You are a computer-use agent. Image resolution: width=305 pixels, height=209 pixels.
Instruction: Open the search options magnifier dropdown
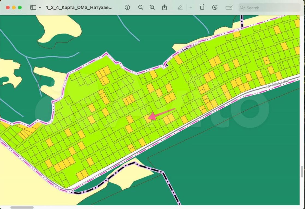click(242, 8)
